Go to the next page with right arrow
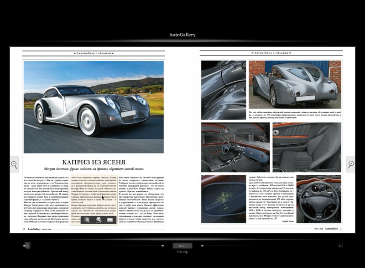365x268 pixels. pyautogui.click(x=202, y=246)
